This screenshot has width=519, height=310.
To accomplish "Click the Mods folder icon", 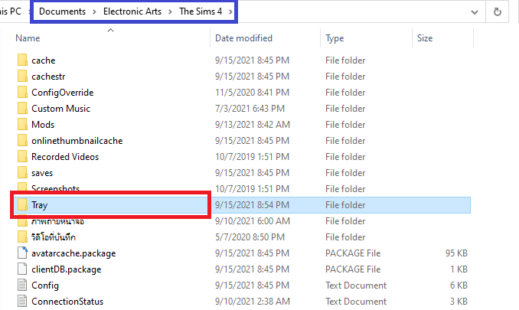I will pos(22,125).
